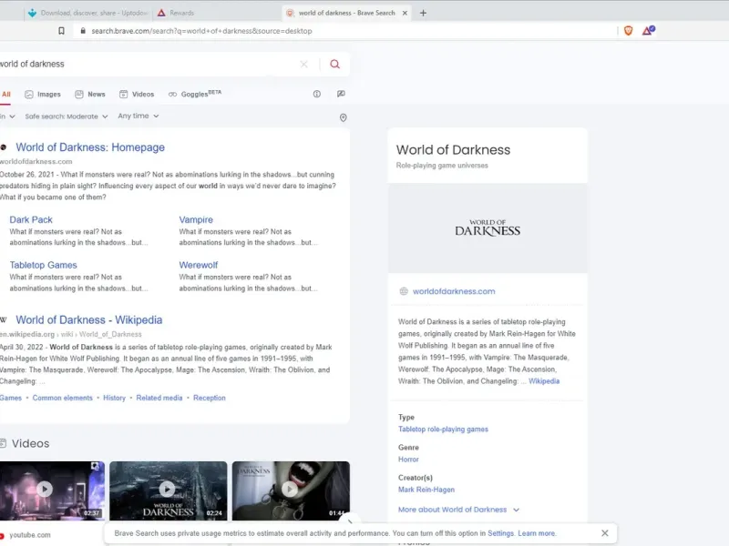Expand More about World of Darkness
Viewport: 729px width, 546px height.
click(458, 510)
